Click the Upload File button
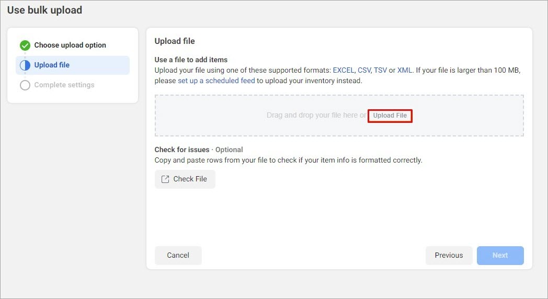 [x=390, y=116]
